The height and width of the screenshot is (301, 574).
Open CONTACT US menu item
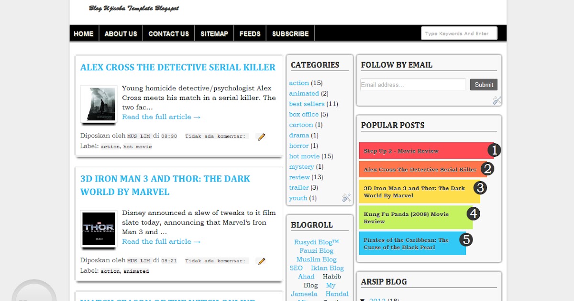(x=168, y=33)
